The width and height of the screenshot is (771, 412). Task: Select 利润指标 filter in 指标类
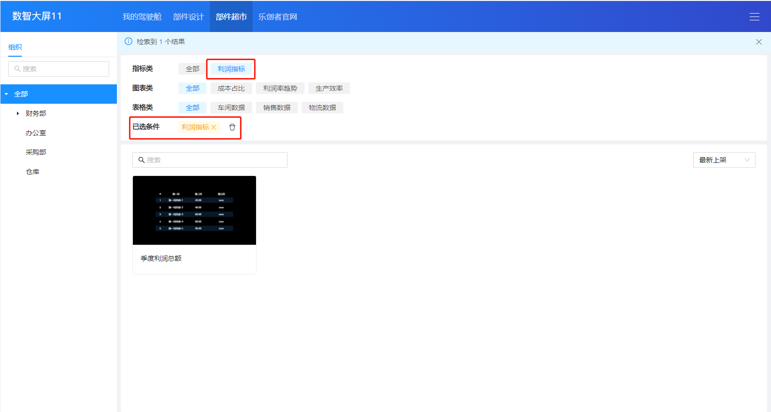231,69
